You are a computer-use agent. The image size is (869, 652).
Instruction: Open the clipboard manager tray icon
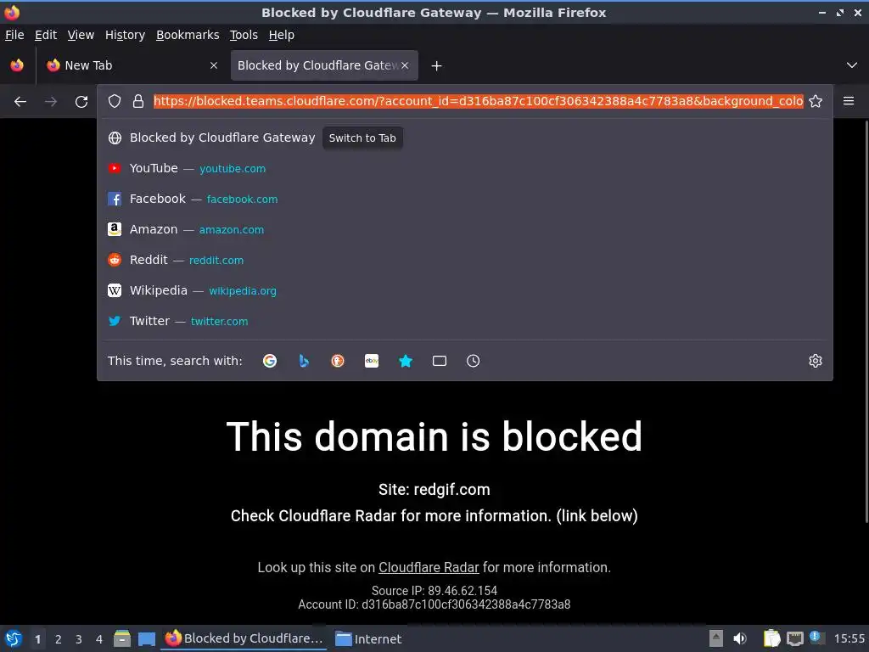pyautogui.click(x=771, y=638)
